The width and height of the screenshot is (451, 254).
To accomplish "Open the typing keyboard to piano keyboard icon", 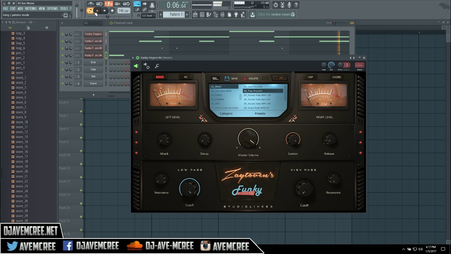I will point(137,4).
